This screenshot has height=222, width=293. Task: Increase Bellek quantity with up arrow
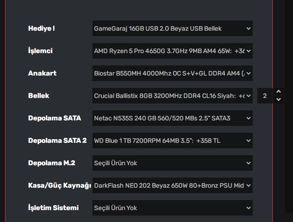point(279,92)
